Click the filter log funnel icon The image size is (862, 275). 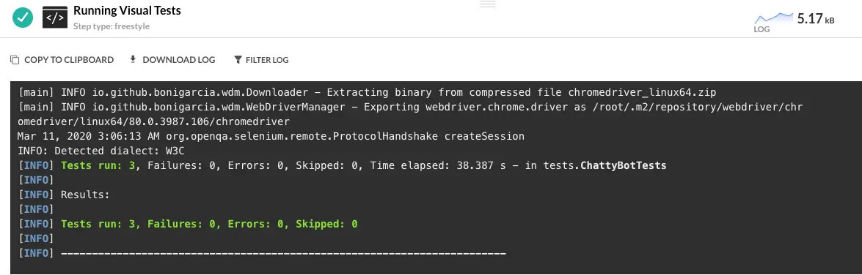point(238,60)
